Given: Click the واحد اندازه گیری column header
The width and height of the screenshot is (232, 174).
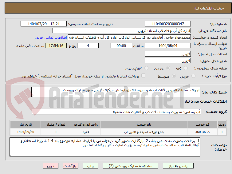Looking at the screenshot, I should 86,125.
